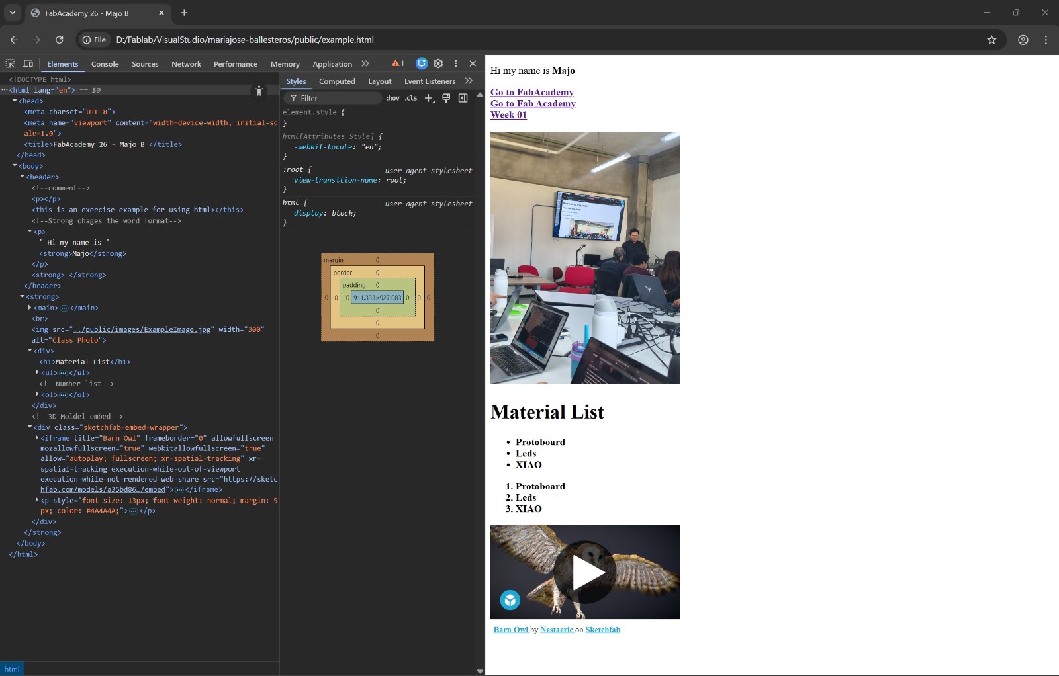1059x676 pixels.
Task: Open the DevTools three-dot customize menu
Action: pyautogui.click(x=455, y=63)
